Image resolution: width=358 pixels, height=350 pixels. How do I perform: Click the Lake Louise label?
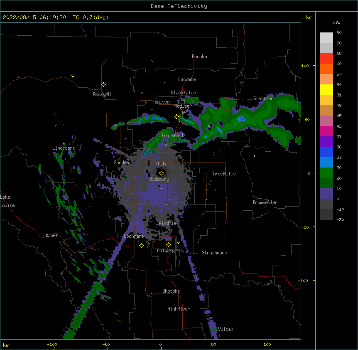(7, 201)
